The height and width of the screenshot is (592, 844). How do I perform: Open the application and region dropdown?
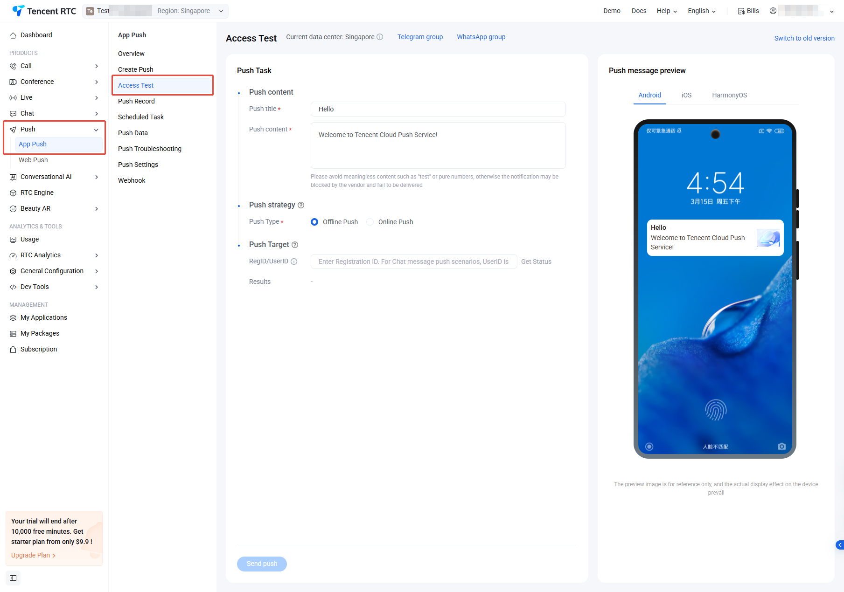(155, 11)
